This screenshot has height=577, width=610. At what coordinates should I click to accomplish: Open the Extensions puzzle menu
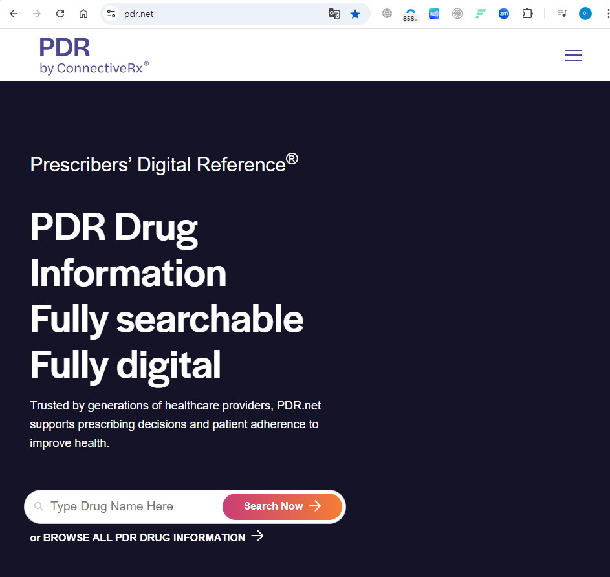click(x=527, y=14)
